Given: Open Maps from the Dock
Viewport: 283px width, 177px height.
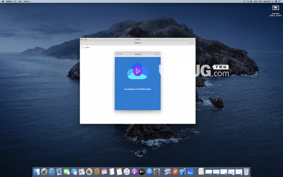Looking at the screenshot, I should [x=82, y=172].
